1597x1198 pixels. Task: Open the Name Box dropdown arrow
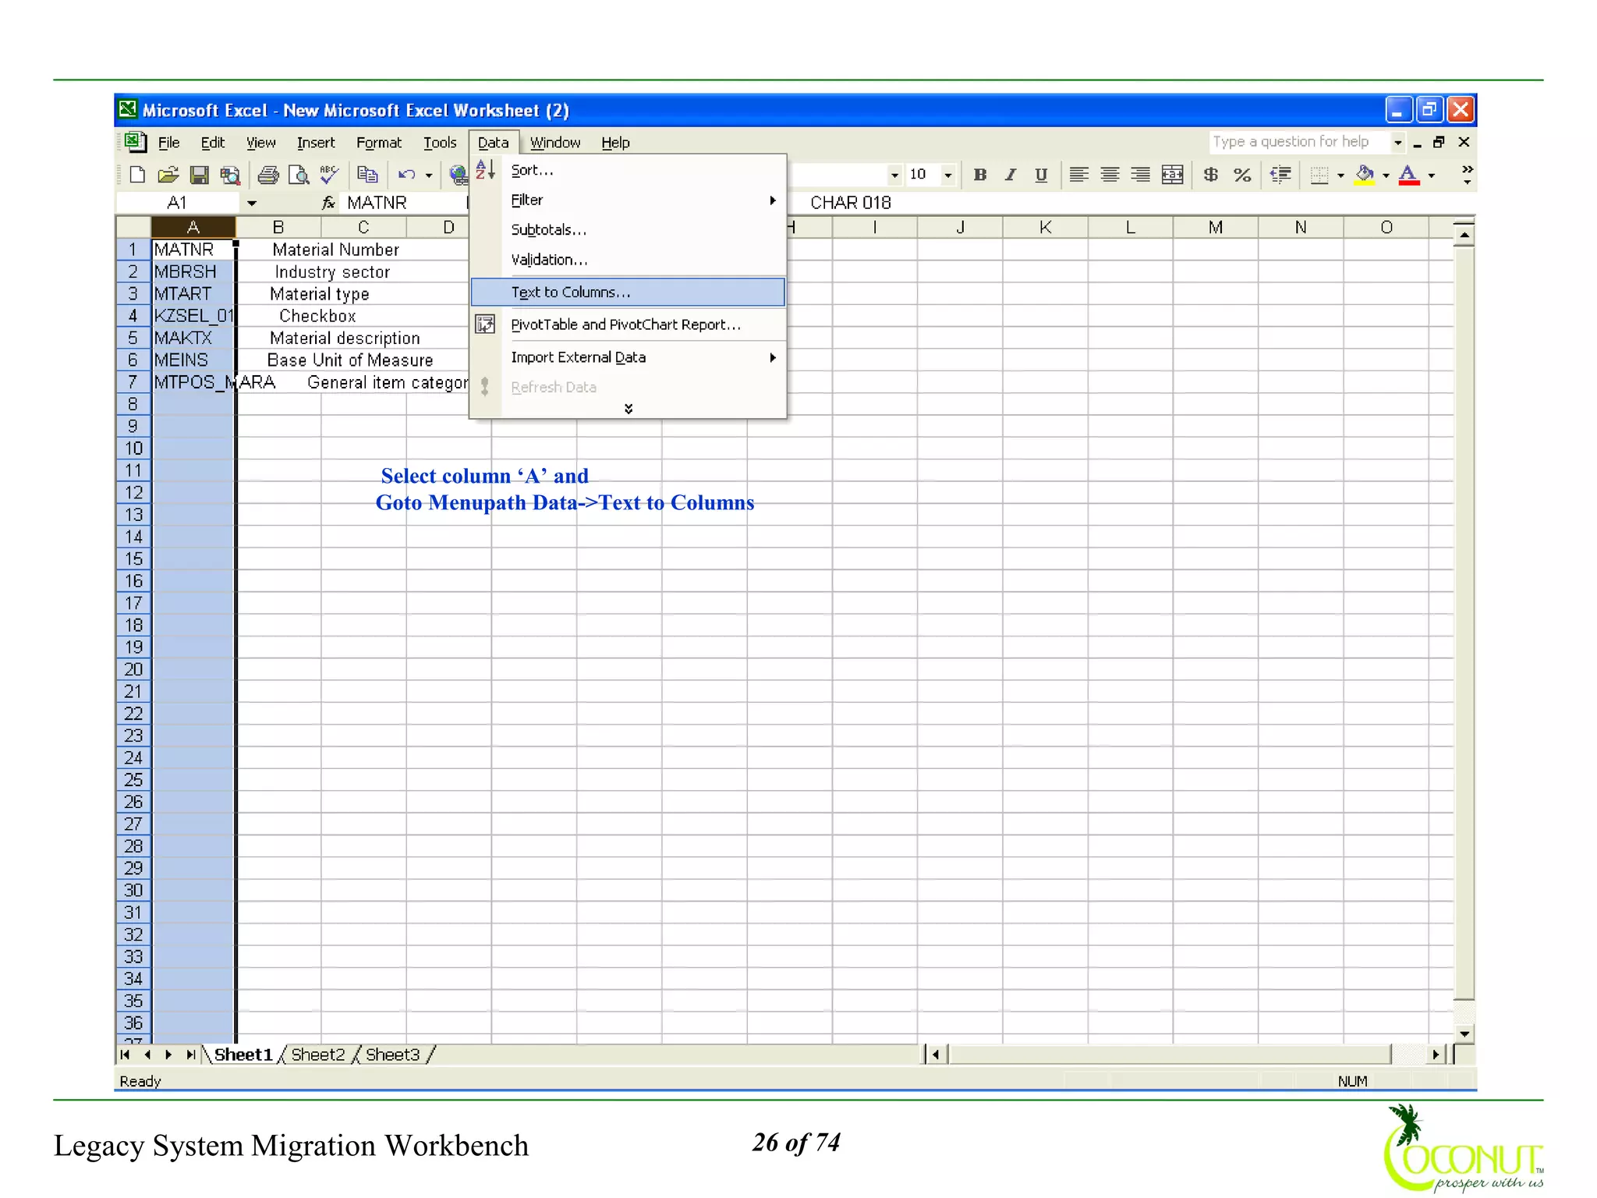coord(252,204)
